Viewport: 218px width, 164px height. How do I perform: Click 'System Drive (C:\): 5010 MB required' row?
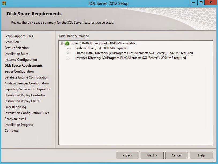101,48
